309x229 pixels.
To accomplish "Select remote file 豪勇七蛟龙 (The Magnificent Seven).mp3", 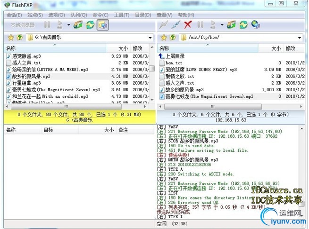I will (231, 96).
